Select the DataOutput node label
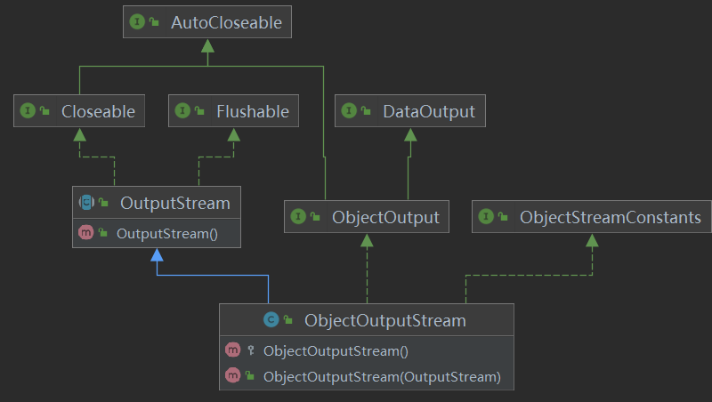712x402 pixels. click(428, 111)
